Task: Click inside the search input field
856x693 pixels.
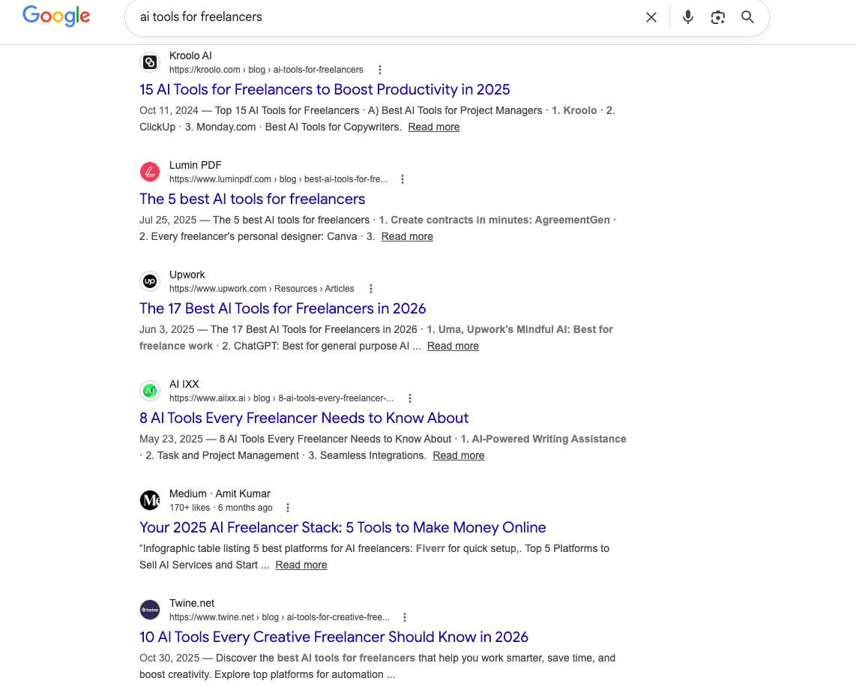Action: [375, 17]
